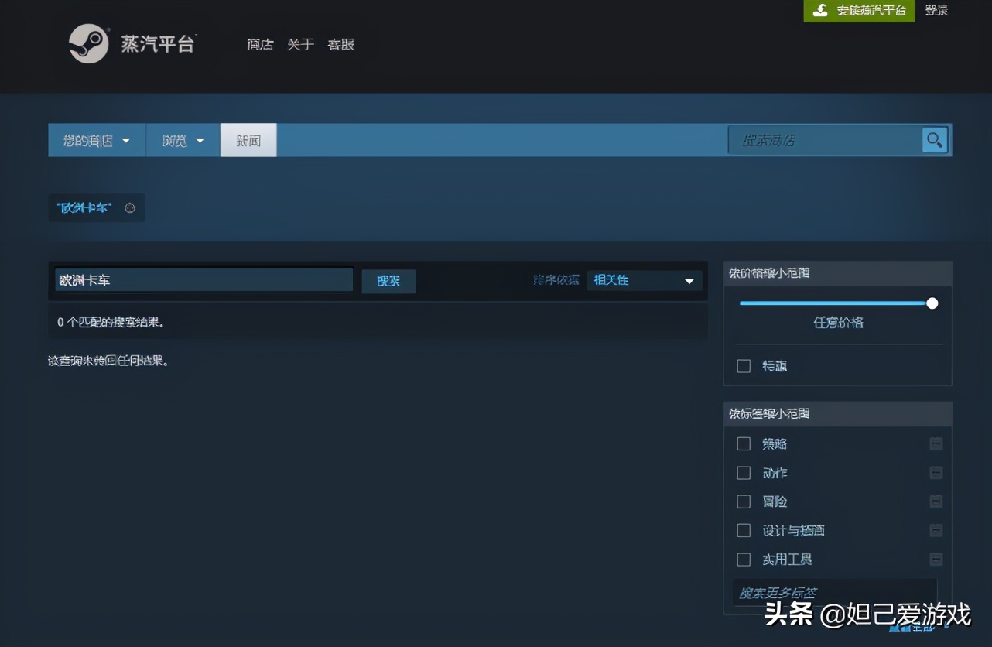Select the 策略 tag checkbox
992x647 pixels.
[744, 443]
